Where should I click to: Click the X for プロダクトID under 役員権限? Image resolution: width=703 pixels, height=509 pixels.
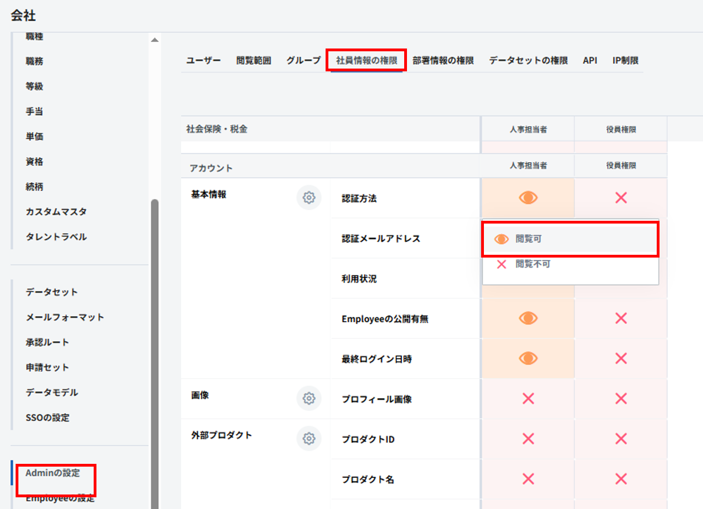coord(620,439)
